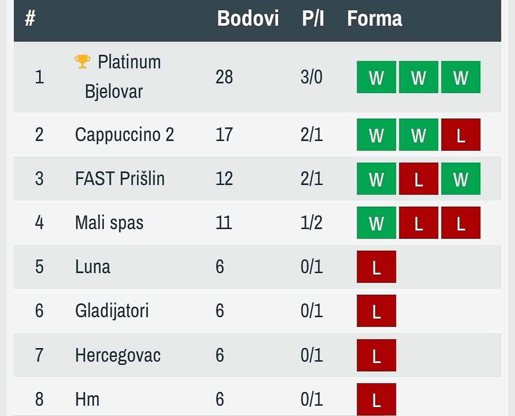
Task: Click Hercegovac's red L form badge
Action: (x=376, y=355)
